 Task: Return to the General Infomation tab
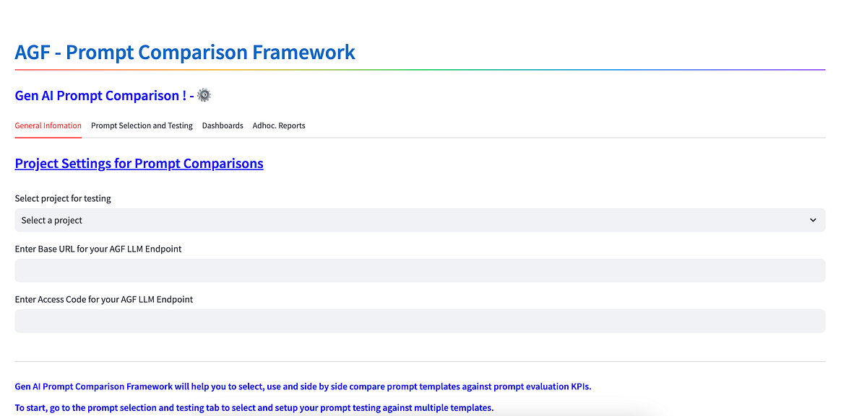point(48,125)
